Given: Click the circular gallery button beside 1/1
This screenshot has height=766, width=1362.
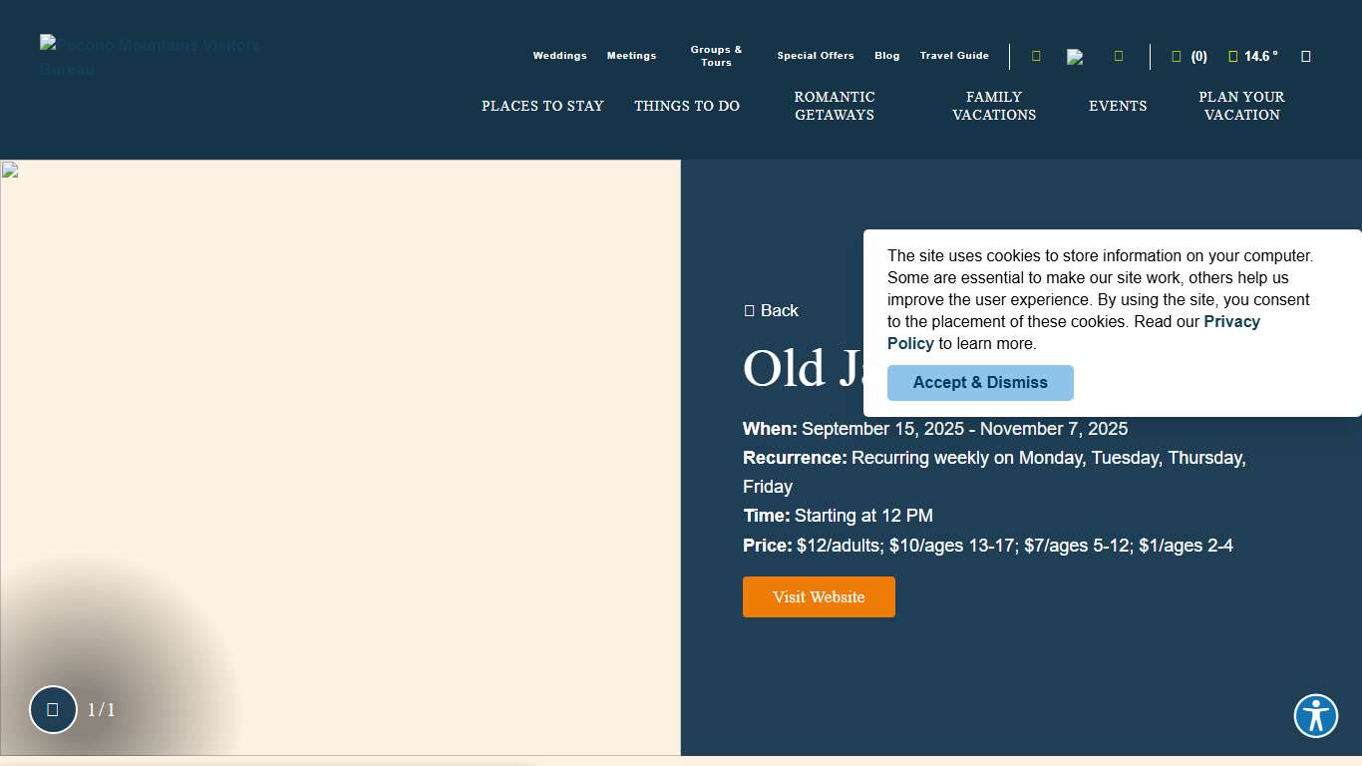Looking at the screenshot, I should 53,709.
